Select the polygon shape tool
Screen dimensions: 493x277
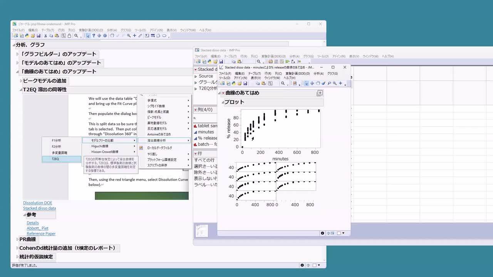pyautogui.click(x=158, y=35)
